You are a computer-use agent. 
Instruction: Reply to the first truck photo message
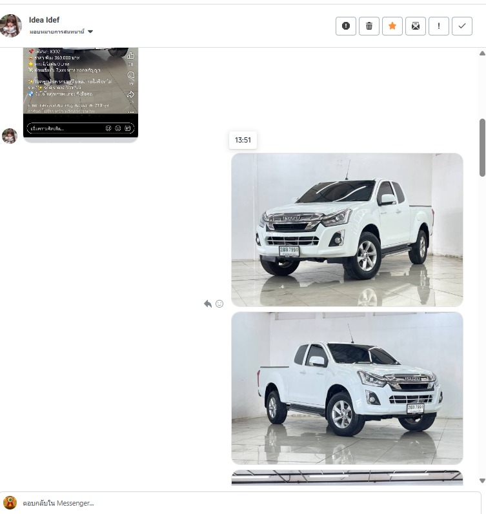point(208,304)
